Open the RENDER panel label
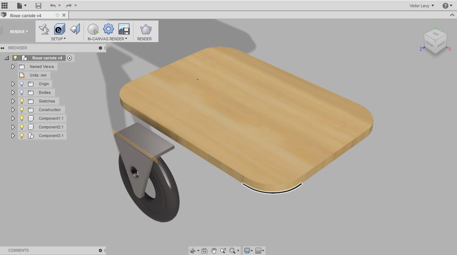The height and width of the screenshot is (255, 457). (x=144, y=38)
